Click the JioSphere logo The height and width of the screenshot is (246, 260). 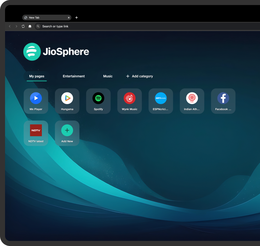[56, 52]
